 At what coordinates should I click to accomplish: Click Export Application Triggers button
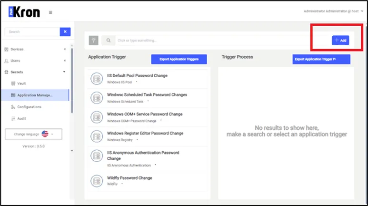[179, 59]
